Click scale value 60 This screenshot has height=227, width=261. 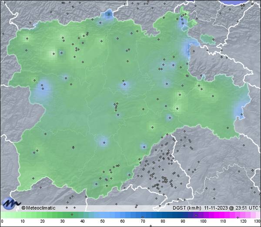point(122,221)
